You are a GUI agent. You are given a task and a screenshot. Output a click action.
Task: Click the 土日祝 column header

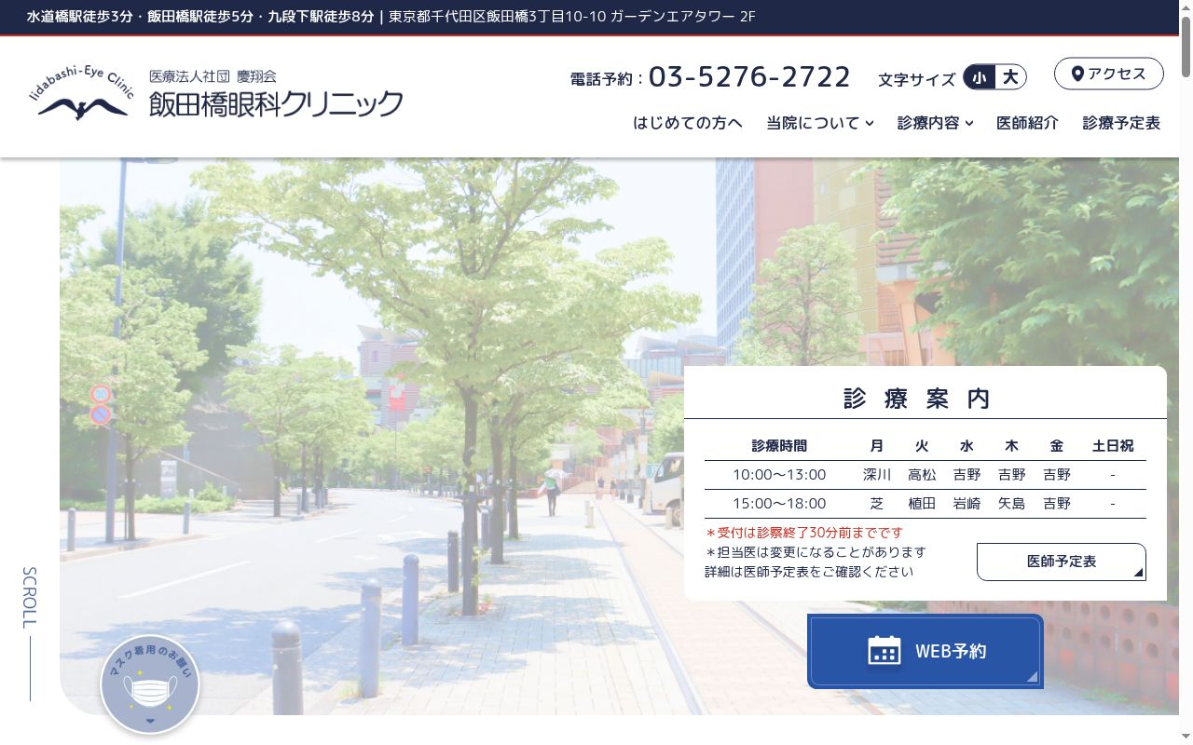(1113, 446)
